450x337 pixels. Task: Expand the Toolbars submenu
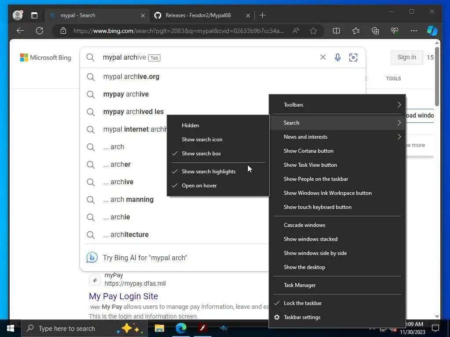[x=337, y=104]
